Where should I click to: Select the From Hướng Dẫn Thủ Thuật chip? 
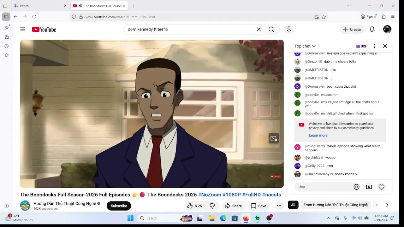point(336,205)
